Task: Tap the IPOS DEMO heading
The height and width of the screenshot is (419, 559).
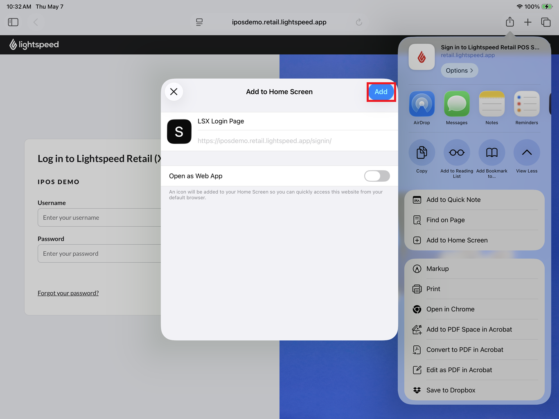Action: 59,182
